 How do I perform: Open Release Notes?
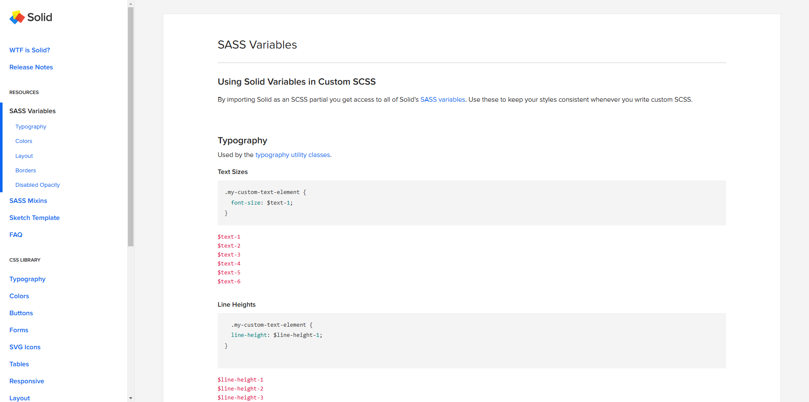pos(31,67)
